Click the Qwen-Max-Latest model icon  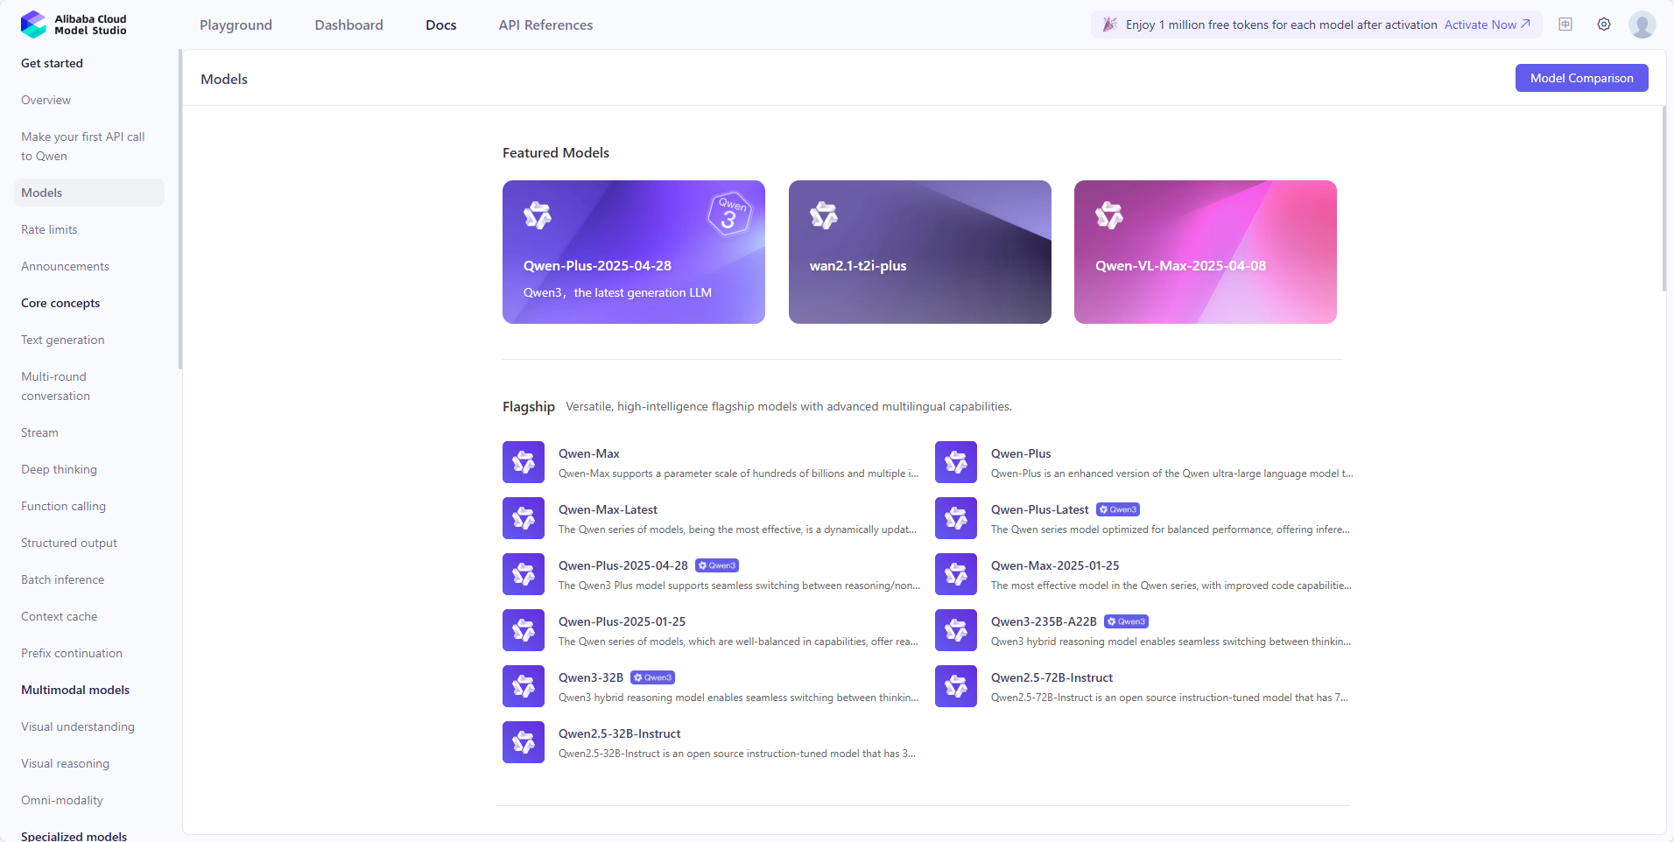pos(524,518)
